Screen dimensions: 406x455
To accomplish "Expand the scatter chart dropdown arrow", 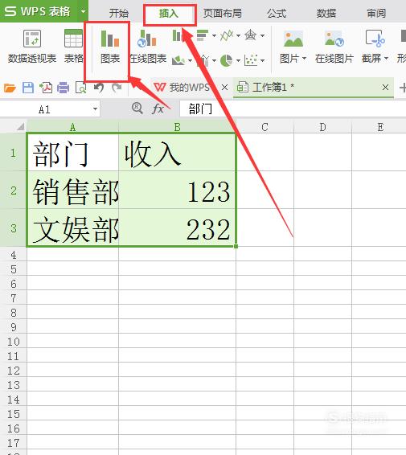I will point(262,60).
